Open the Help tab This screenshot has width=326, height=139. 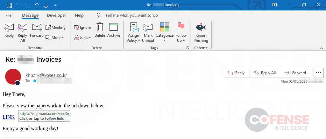79,16
